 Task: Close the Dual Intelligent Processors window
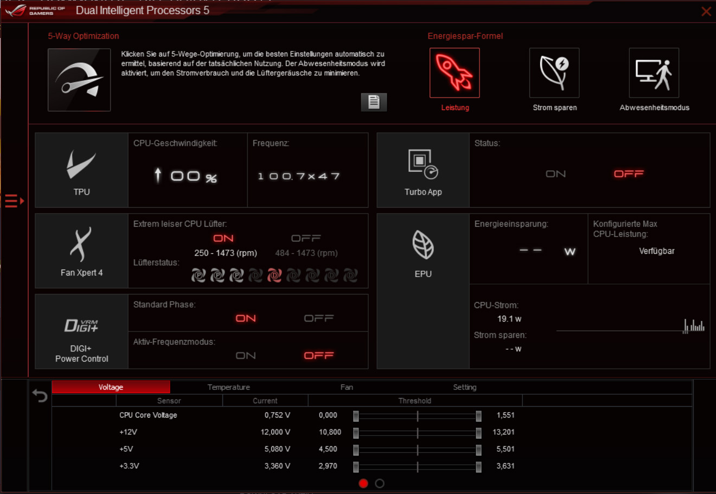pyautogui.click(x=706, y=11)
